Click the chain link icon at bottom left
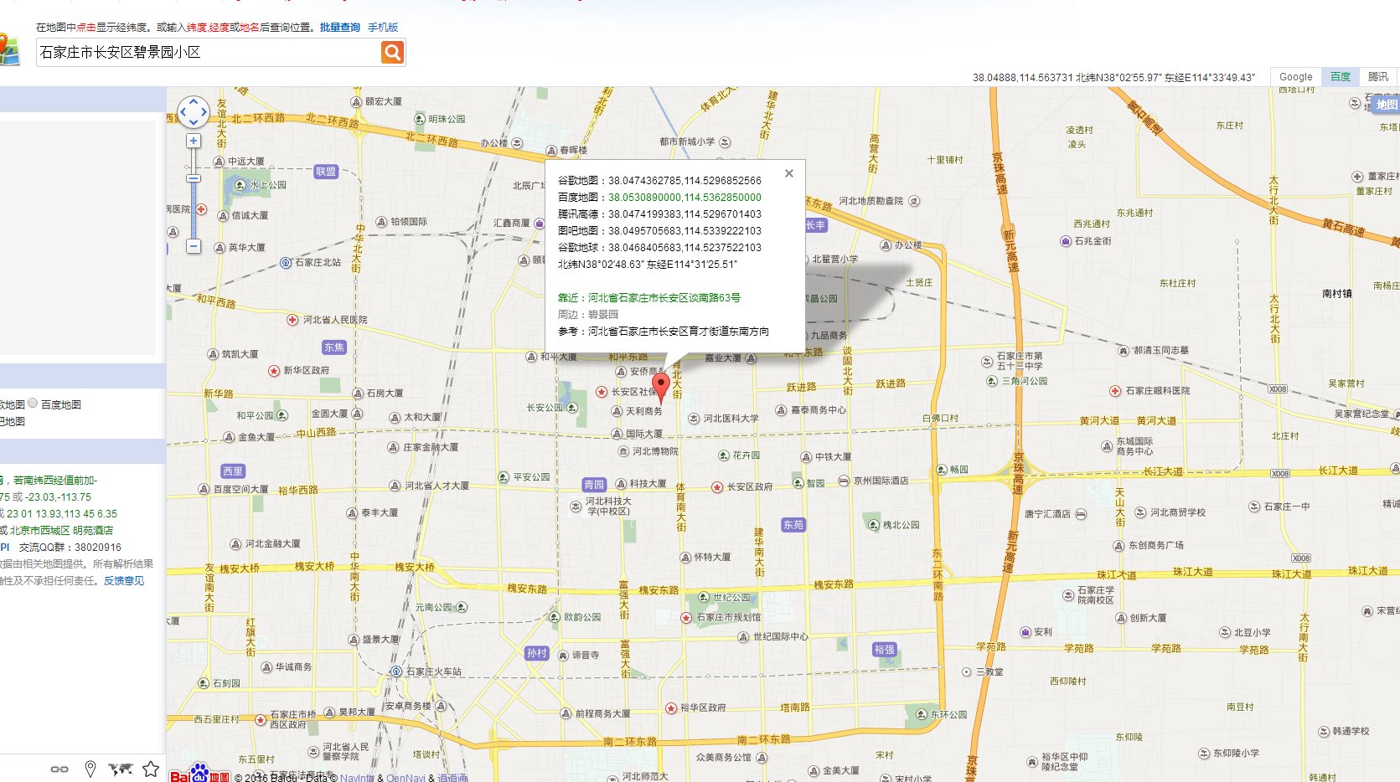1400x782 pixels. (59, 769)
